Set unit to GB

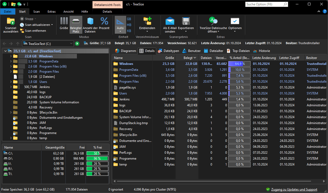(129, 19)
